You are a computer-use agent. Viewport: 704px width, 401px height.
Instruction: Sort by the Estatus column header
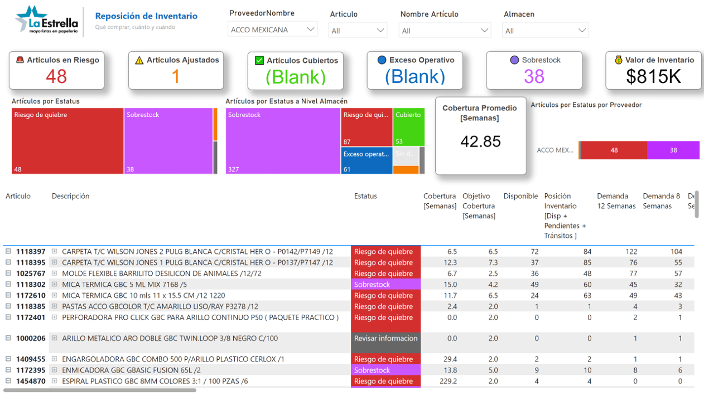pyautogui.click(x=365, y=196)
